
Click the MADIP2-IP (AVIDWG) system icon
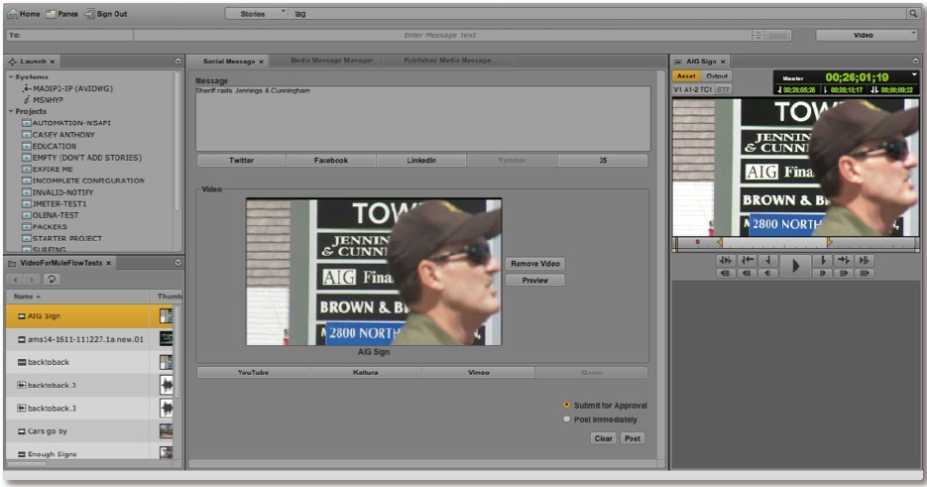pyautogui.click(x=26, y=88)
